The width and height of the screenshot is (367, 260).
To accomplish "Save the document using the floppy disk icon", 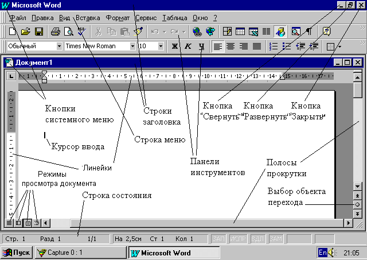I will pos(39,31).
